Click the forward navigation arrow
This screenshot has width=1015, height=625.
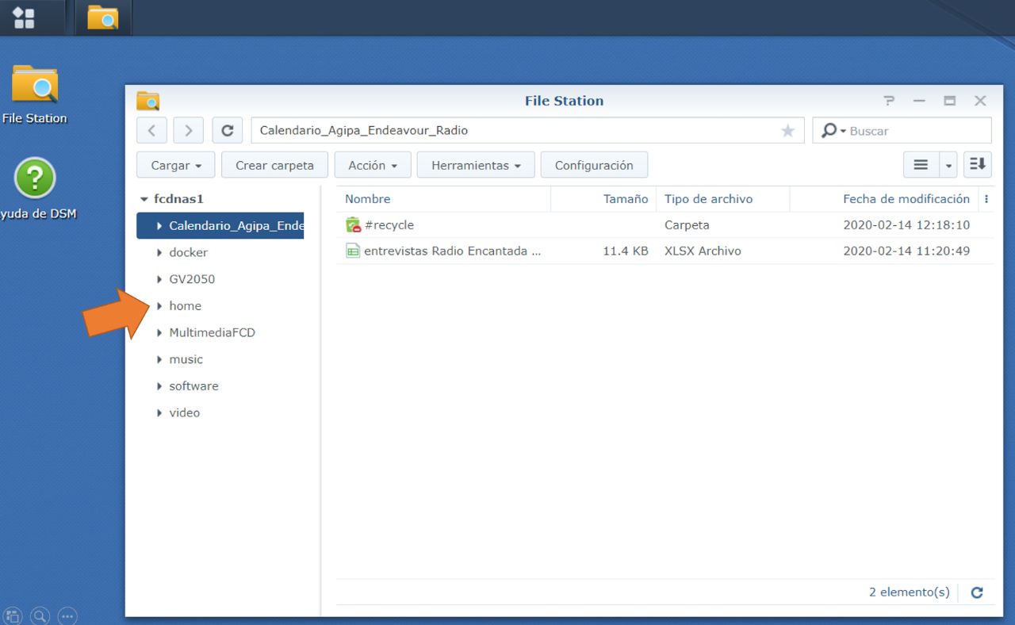click(188, 131)
